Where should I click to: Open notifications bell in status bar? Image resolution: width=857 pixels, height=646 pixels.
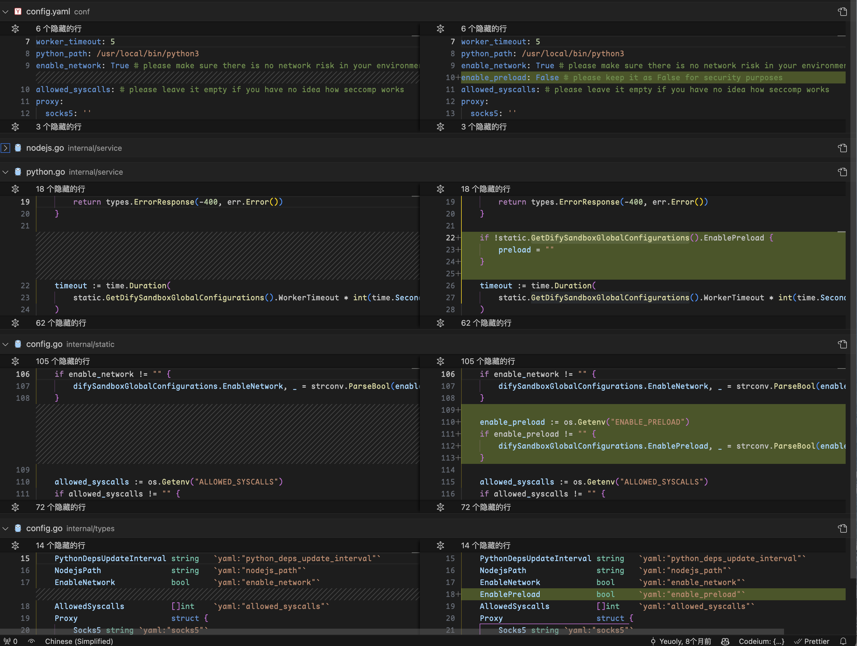click(x=843, y=641)
